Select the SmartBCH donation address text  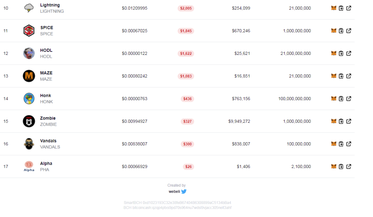coord(177,203)
